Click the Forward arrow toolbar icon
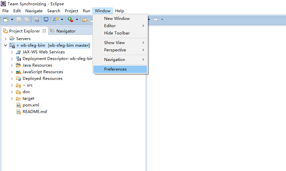Screen dimensions: 286x171 click(156, 20)
